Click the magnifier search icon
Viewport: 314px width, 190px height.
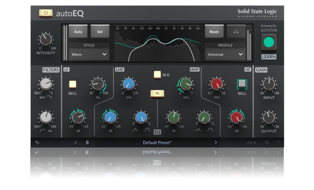pos(267,142)
